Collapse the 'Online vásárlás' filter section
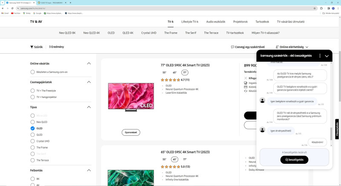The height and width of the screenshot is (186, 341). 89,63
